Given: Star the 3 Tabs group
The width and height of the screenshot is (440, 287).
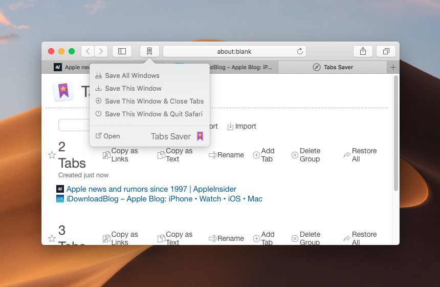Looking at the screenshot, I should click(x=52, y=238).
